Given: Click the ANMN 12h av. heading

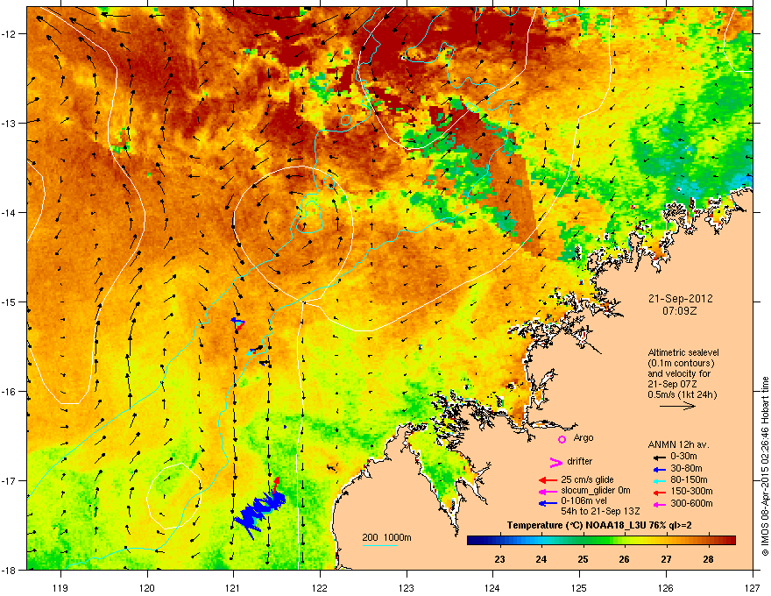Looking at the screenshot, I should (678, 444).
